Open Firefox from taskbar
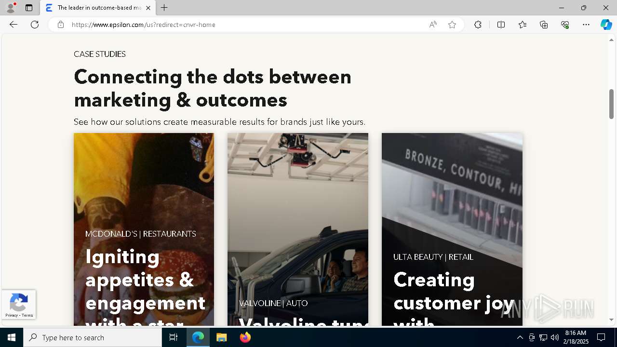This screenshot has width=617, height=347. (245, 337)
